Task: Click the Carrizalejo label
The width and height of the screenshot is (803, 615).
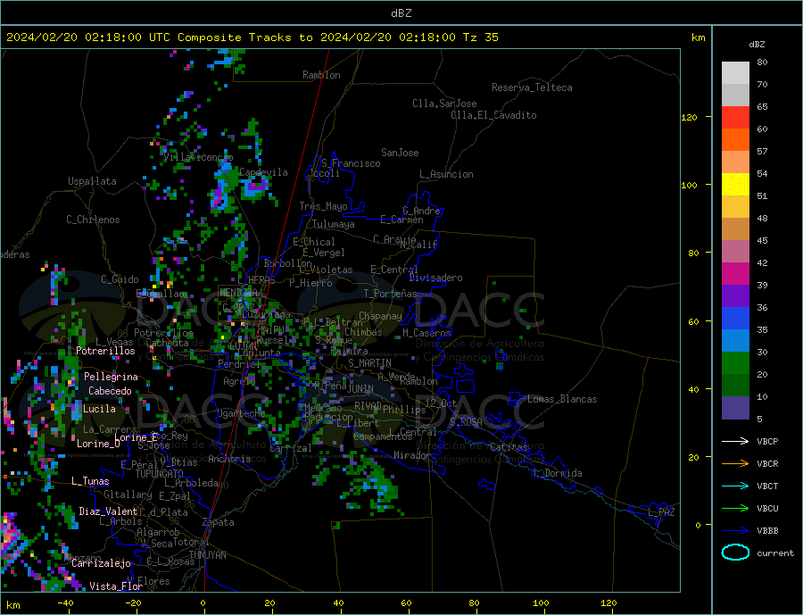Action: click(101, 564)
